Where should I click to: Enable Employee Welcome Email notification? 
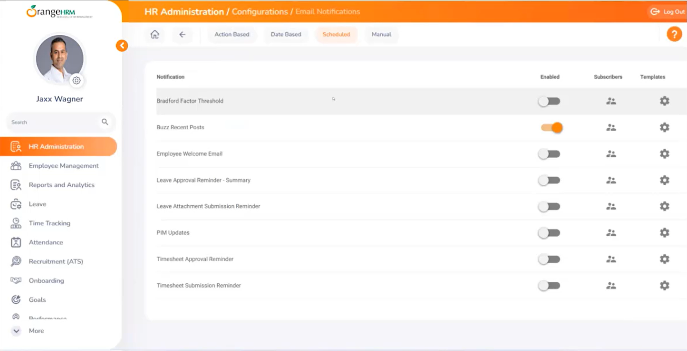coord(550,154)
